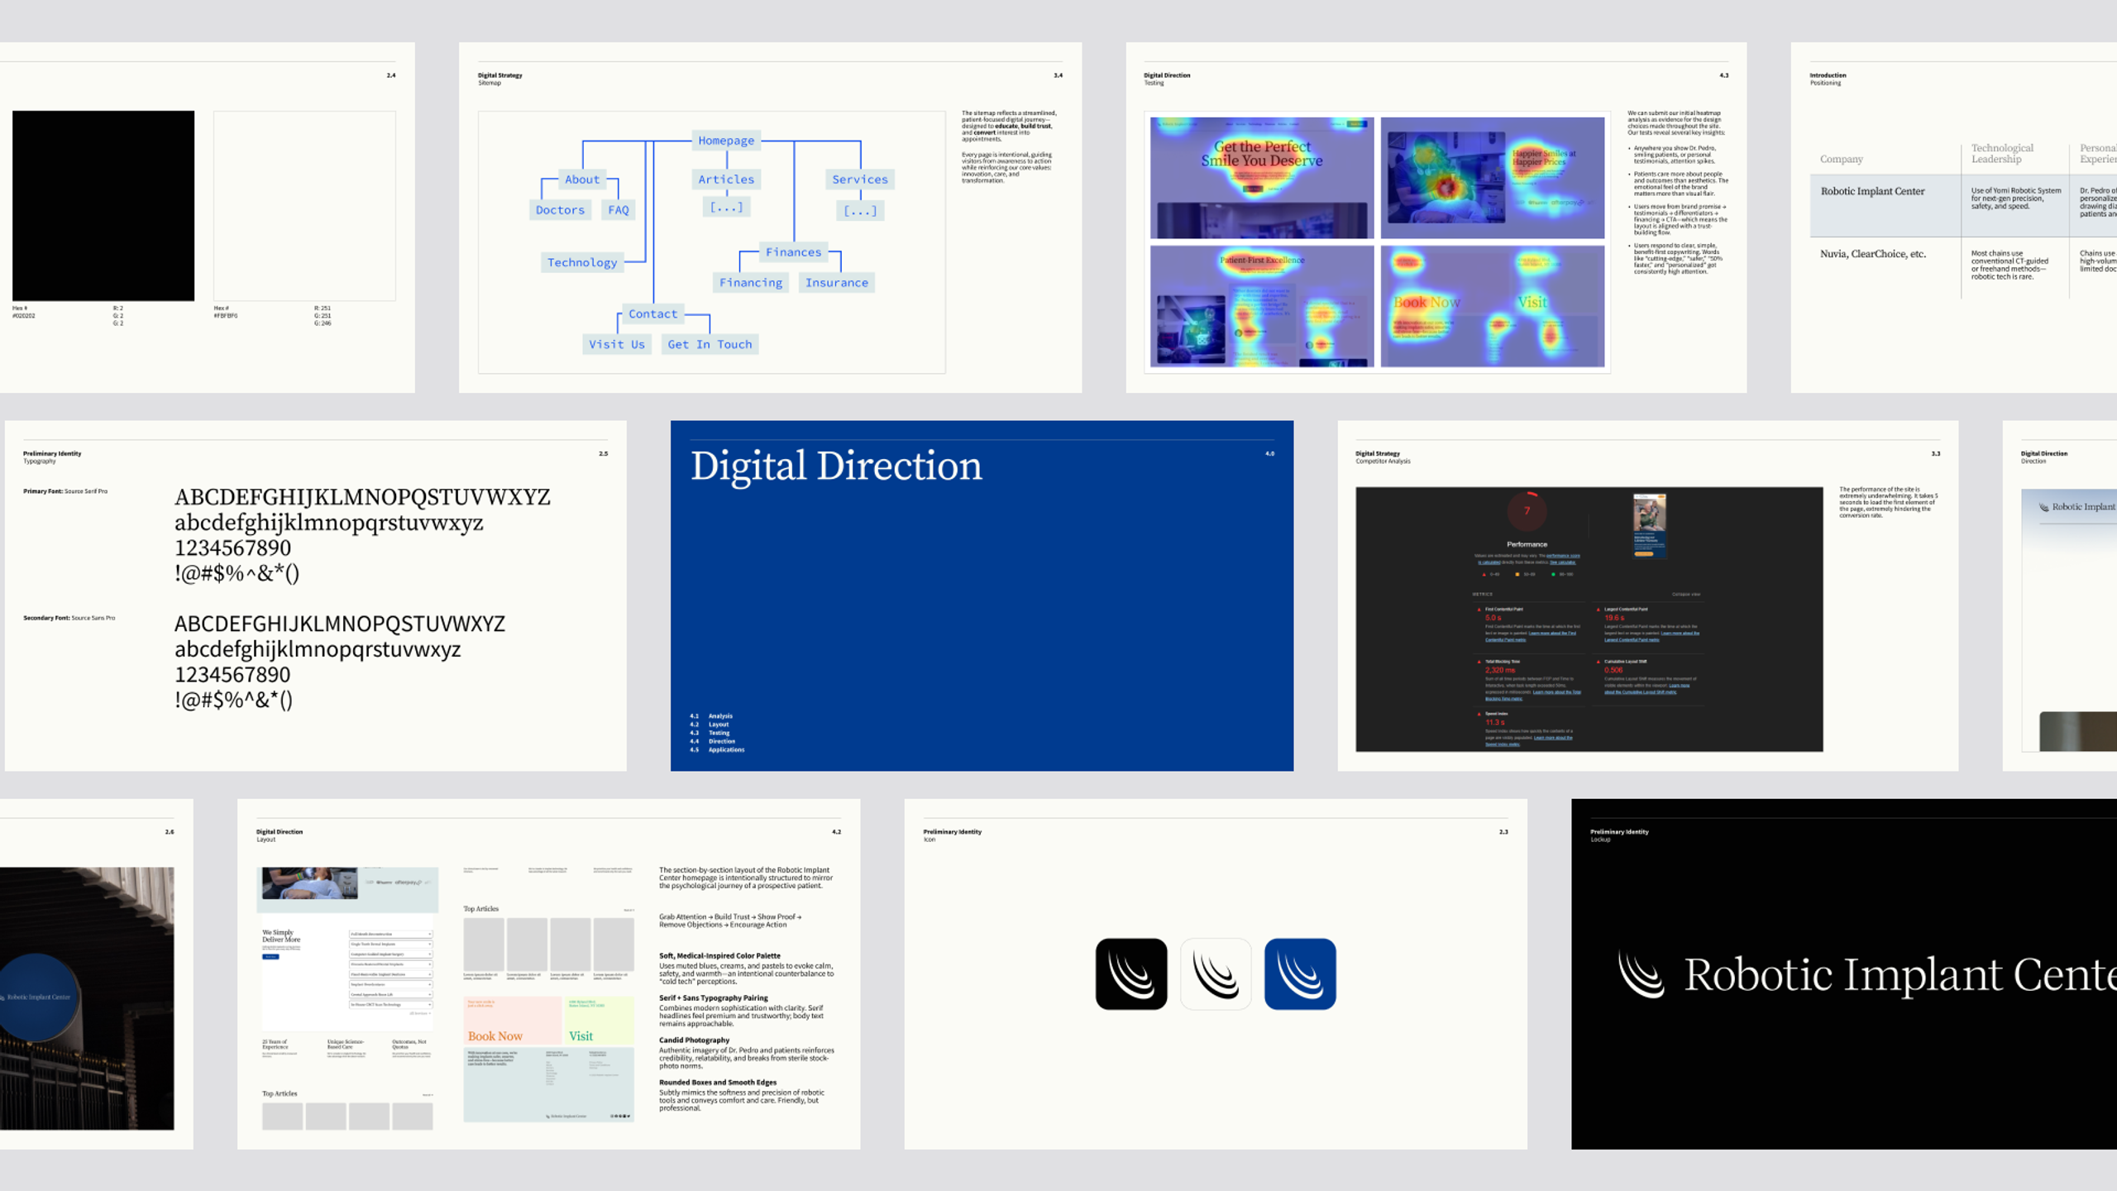Click the 'Technological Leadership' column header

(2002, 154)
